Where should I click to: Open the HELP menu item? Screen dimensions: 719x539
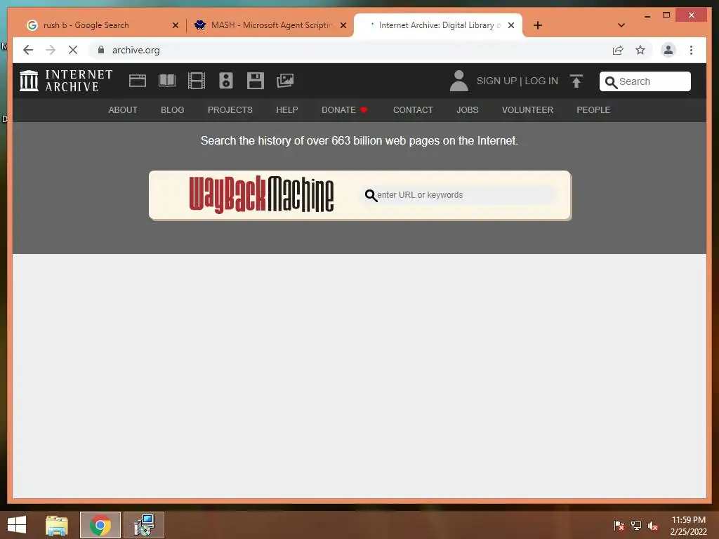287,110
